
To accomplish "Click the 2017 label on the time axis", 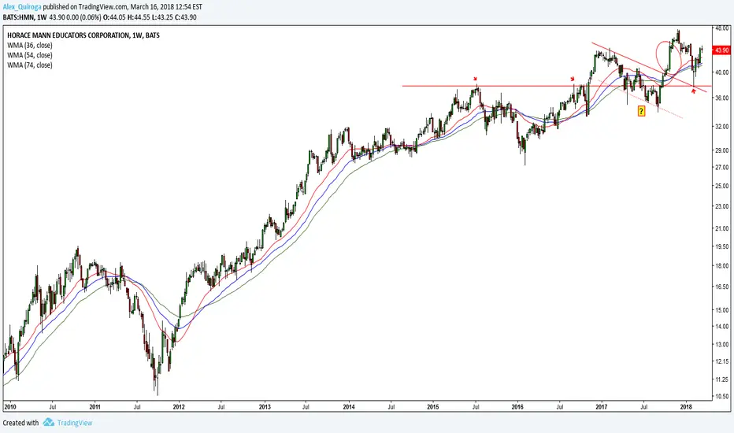I will click(x=602, y=407).
